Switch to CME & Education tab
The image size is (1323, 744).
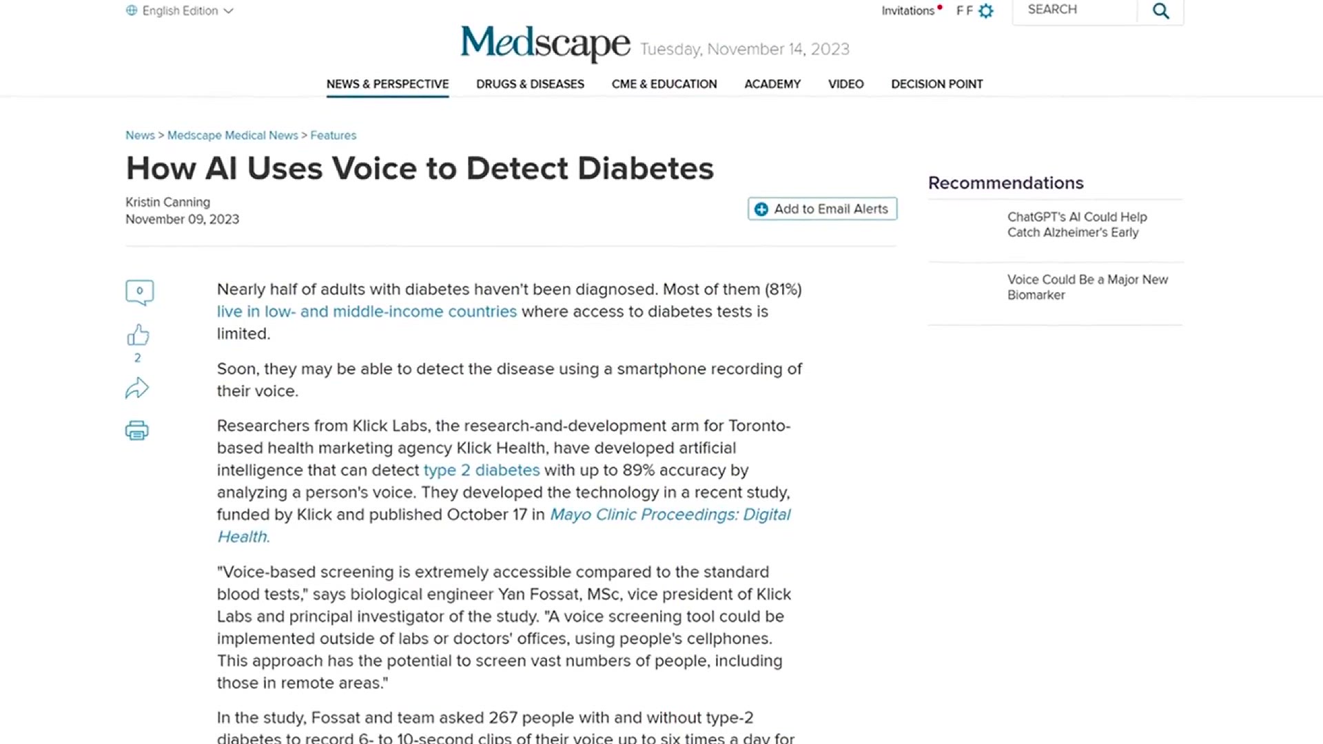pyautogui.click(x=664, y=84)
